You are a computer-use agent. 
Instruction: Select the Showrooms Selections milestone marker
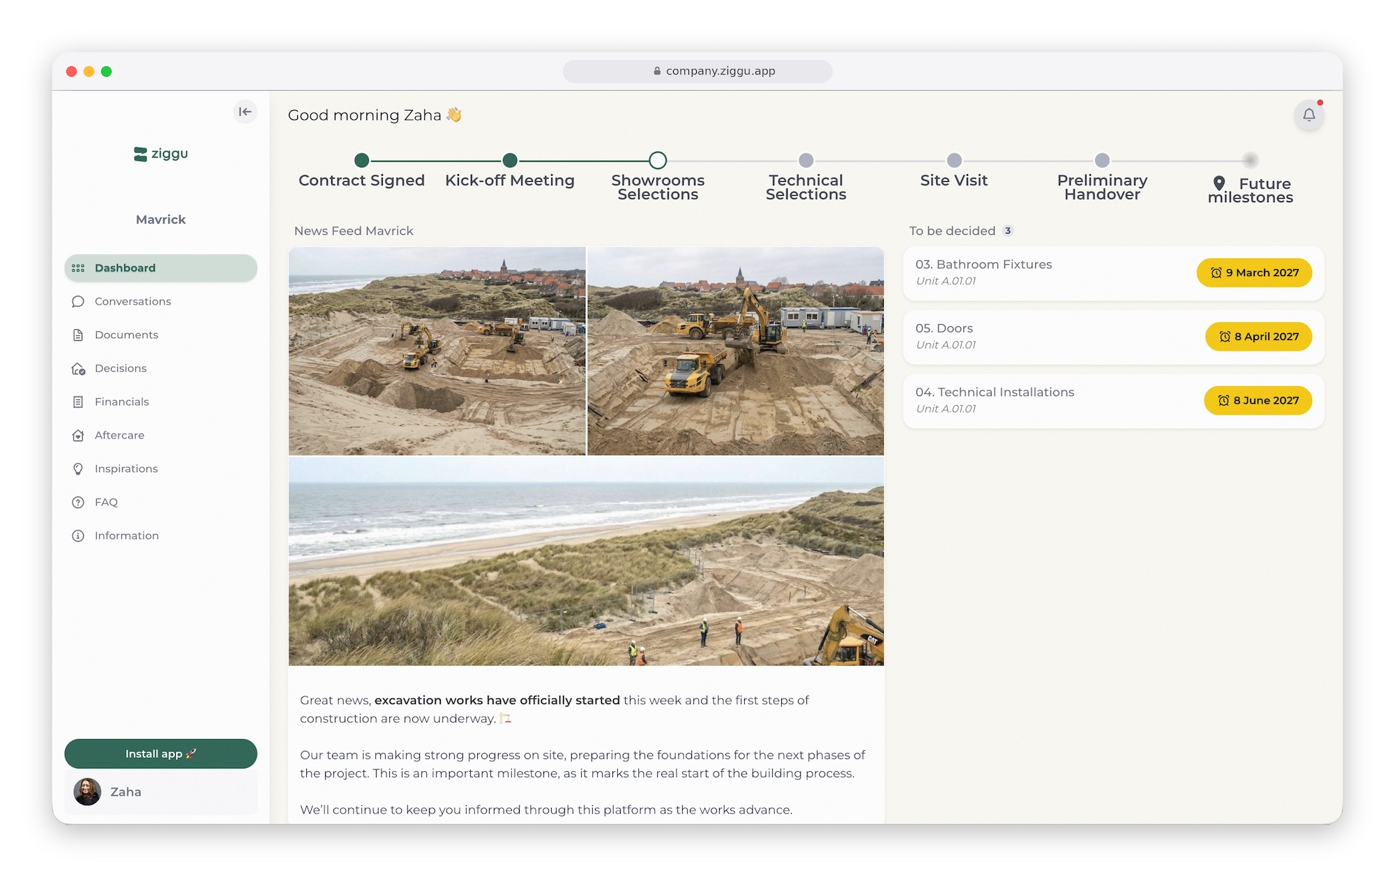coord(658,160)
